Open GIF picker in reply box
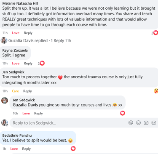 (154, 123)
